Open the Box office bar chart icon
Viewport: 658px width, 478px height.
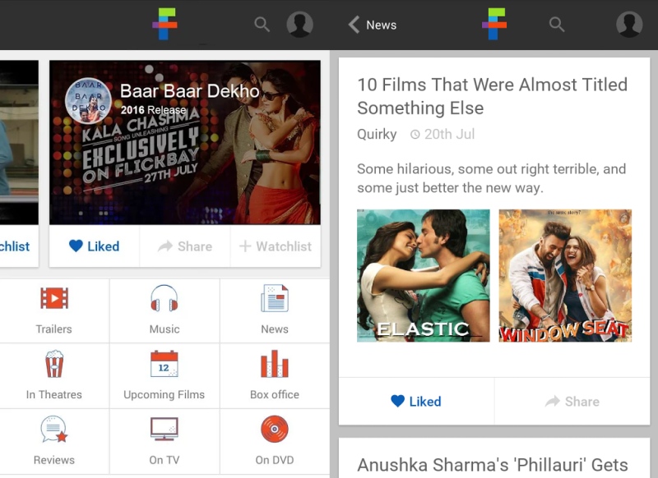click(275, 364)
